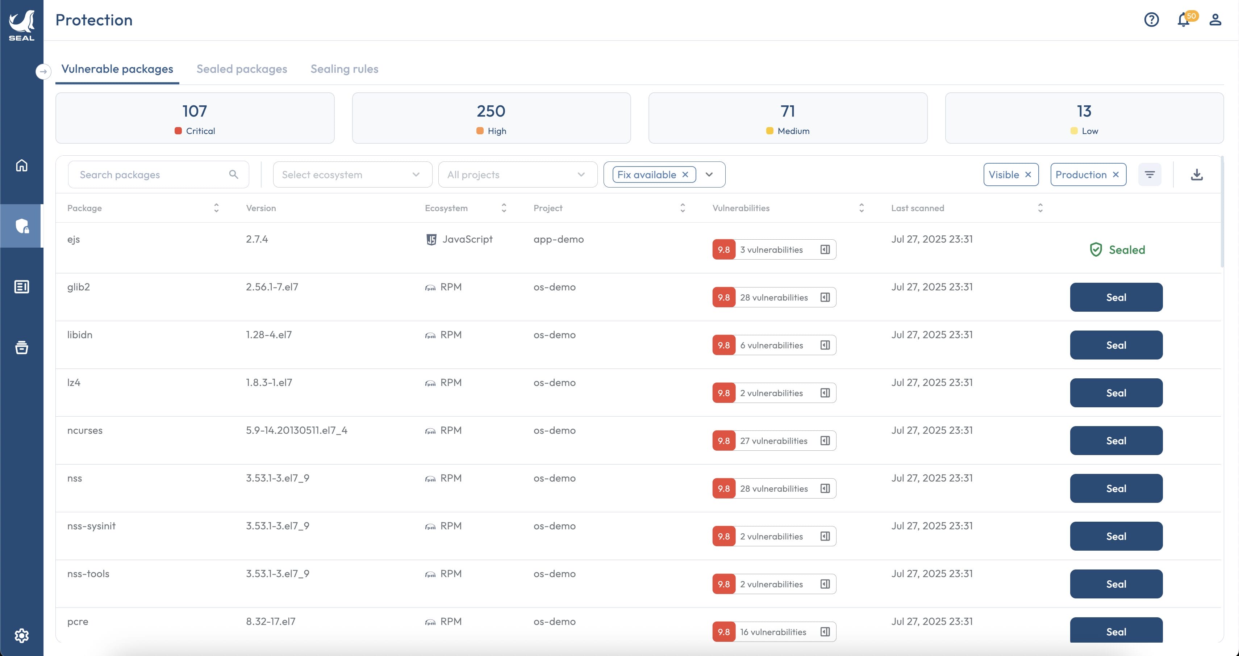Image resolution: width=1239 pixels, height=656 pixels.
Task: Seal the nss package
Action: pyautogui.click(x=1116, y=488)
